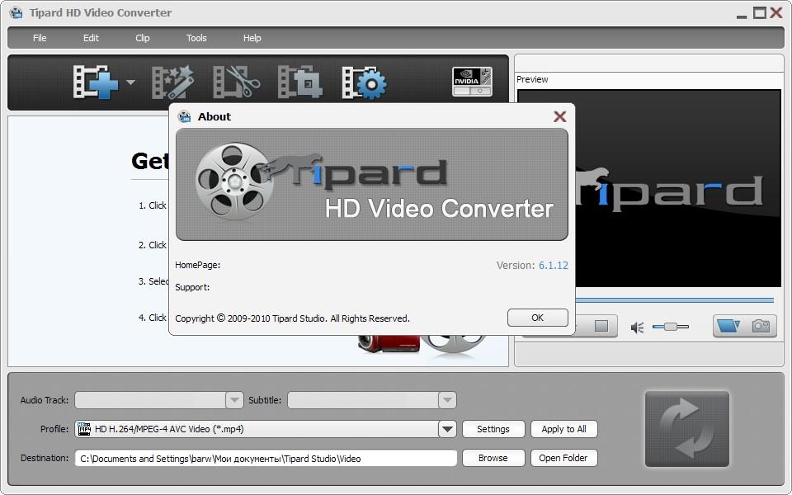Click the main window title bar icon

[16, 12]
